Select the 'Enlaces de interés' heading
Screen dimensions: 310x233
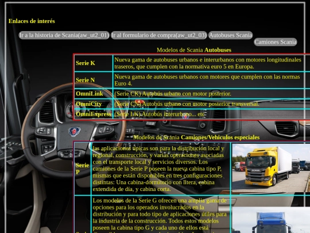tap(32, 21)
